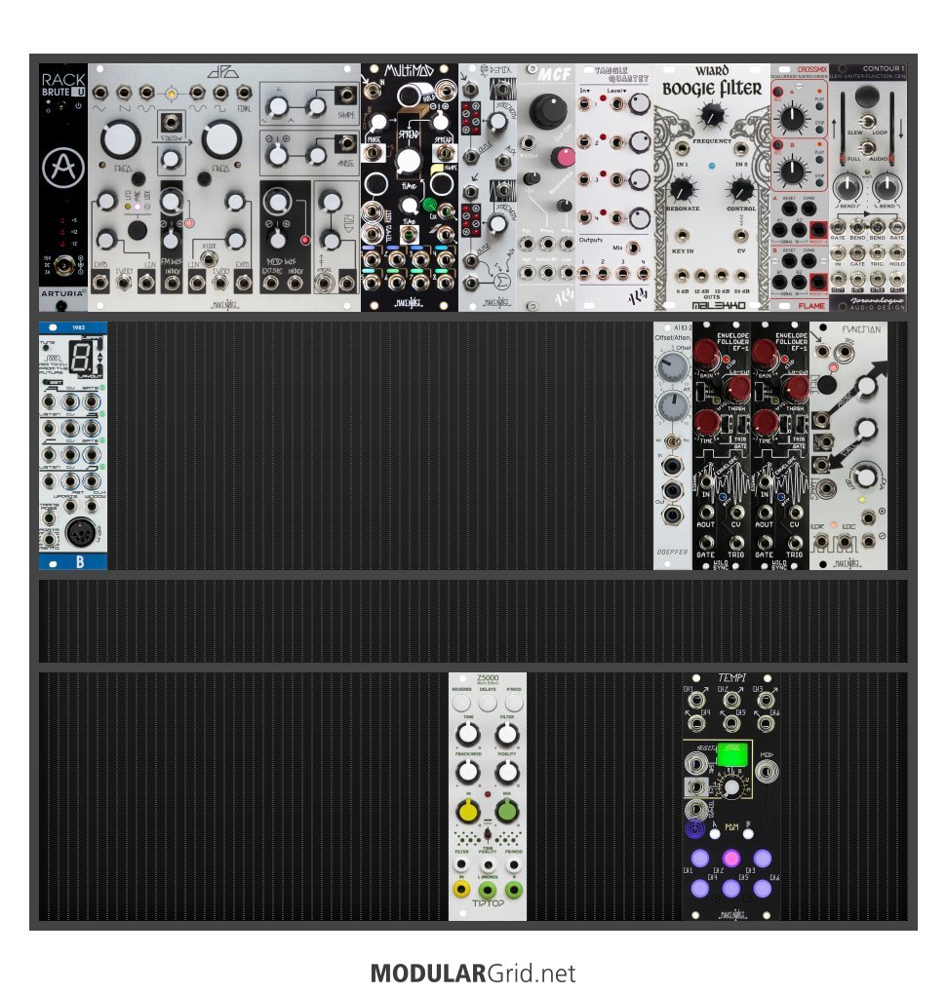Screen dimensions: 947x994
Task: Click the Tempi MOD jack
Action: pos(767,772)
